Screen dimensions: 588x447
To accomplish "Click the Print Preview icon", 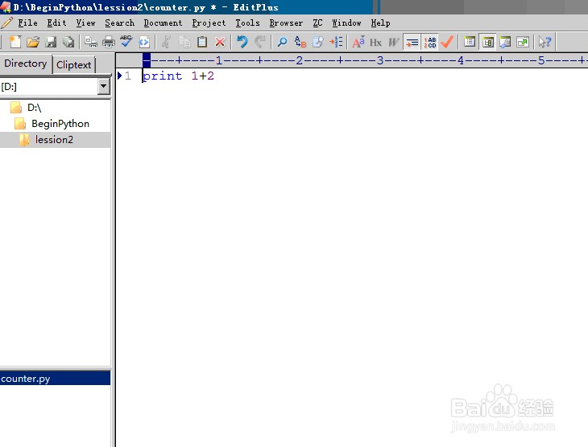I will tap(91, 42).
